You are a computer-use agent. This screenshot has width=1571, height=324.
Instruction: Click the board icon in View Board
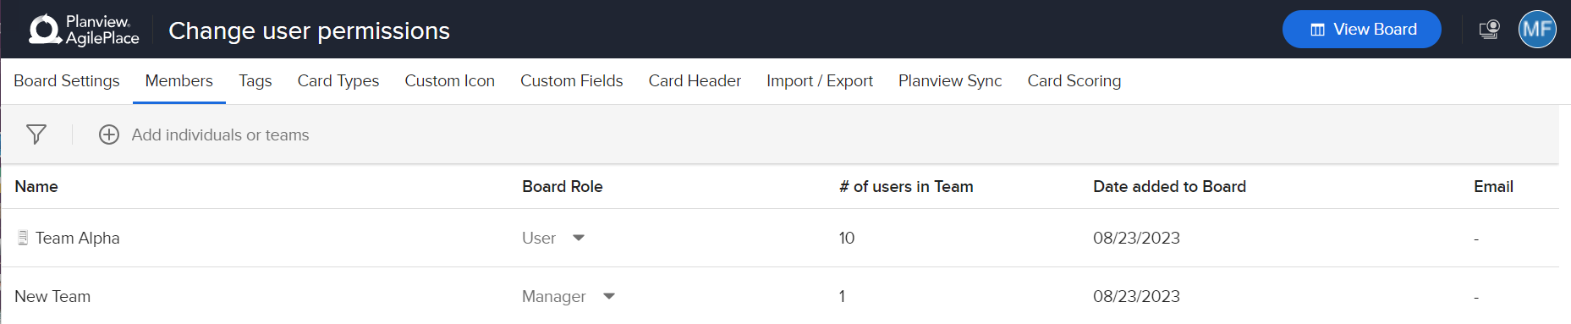pos(1317,30)
